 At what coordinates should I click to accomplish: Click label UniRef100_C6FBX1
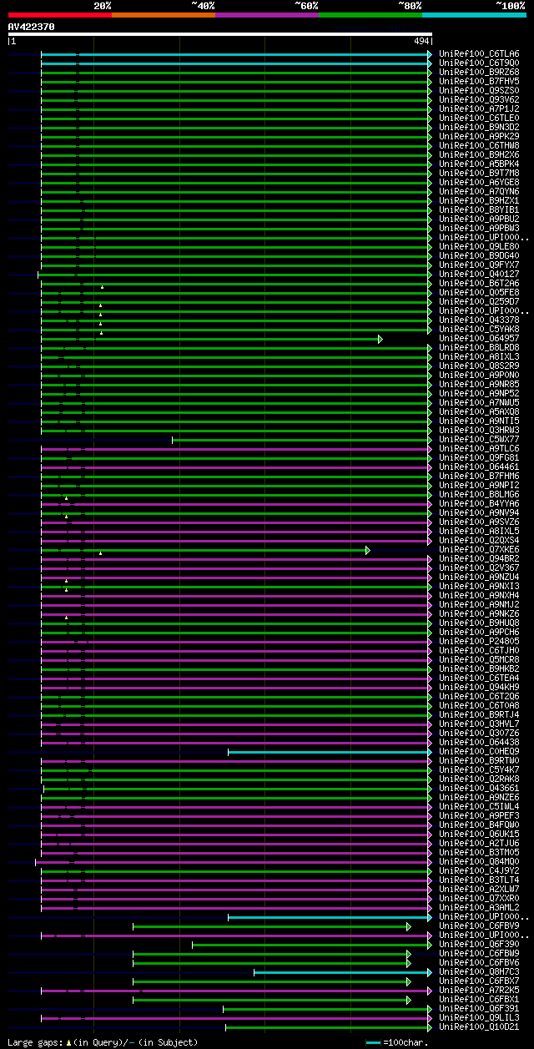click(x=479, y=1000)
